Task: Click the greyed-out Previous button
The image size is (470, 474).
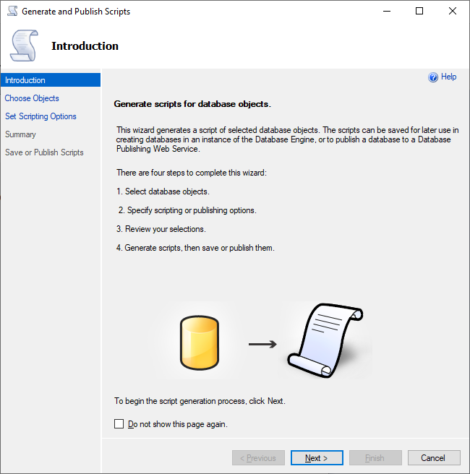Action: [x=258, y=458]
